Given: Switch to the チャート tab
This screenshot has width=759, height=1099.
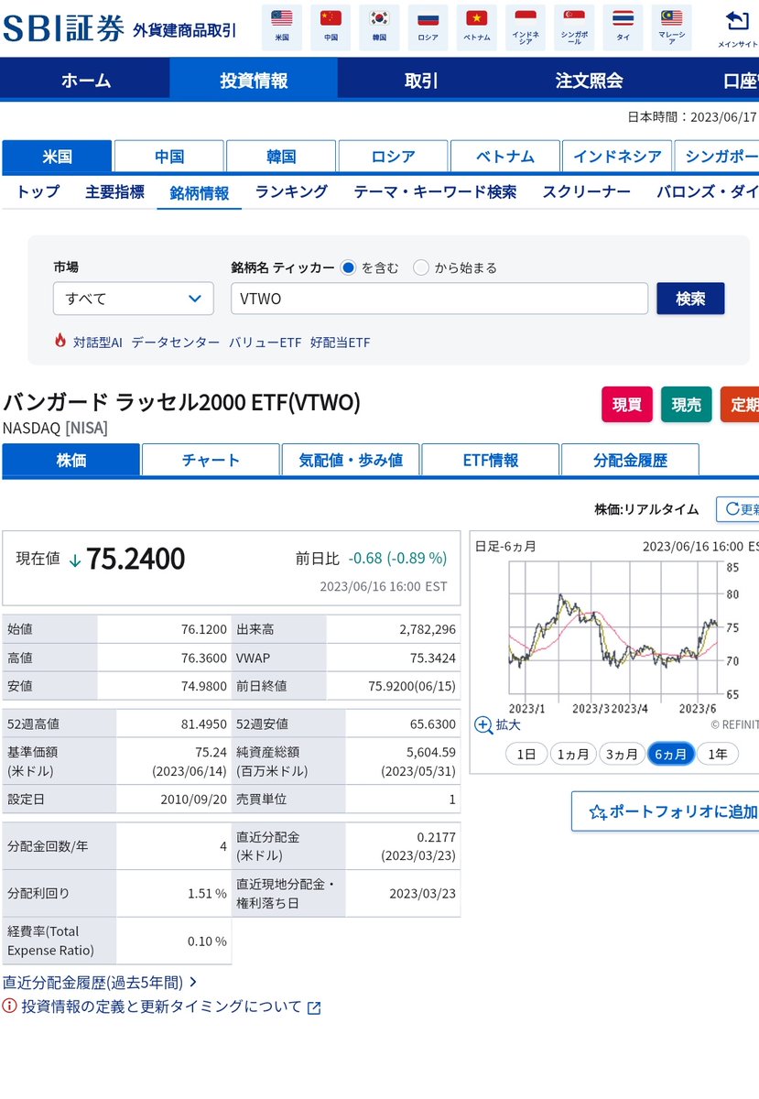Looking at the screenshot, I should (x=211, y=460).
